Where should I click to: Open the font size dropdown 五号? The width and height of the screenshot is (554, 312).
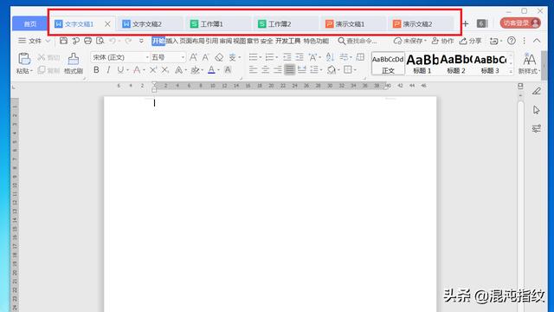[x=168, y=57]
